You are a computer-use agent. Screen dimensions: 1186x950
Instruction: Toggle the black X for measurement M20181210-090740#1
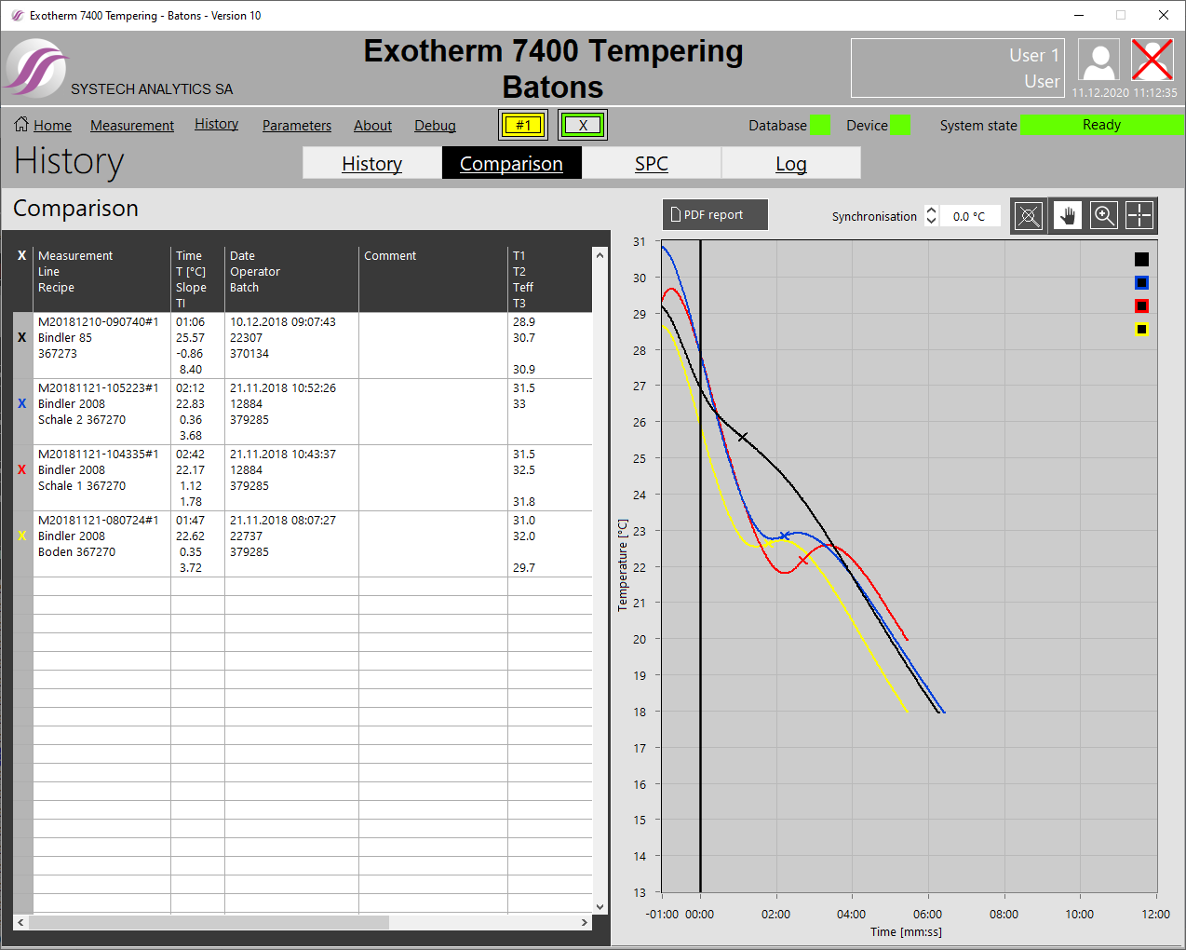pos(22,337)
